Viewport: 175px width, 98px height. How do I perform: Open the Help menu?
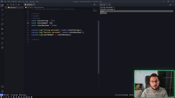coord(37,2)
